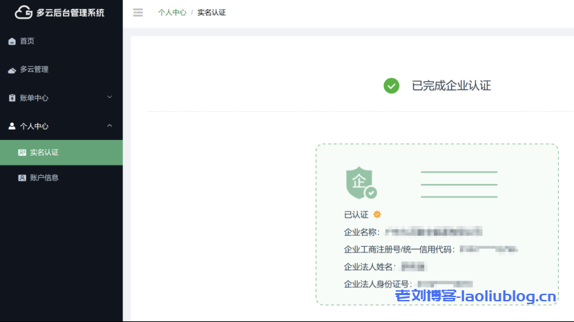
Task: Select the 实名认证 submenu item
Action: tap(61, 152)
